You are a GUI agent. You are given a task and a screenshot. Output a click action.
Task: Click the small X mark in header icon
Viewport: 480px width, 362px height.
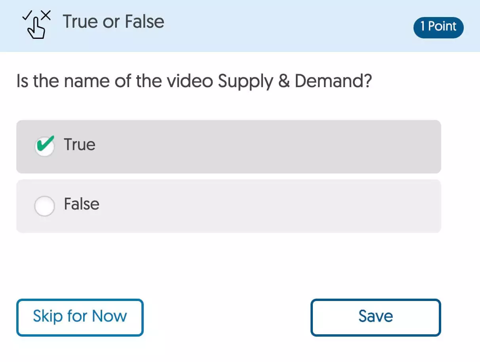(46, 15)
